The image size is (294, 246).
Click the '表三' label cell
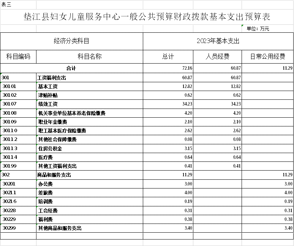[18, 5]
